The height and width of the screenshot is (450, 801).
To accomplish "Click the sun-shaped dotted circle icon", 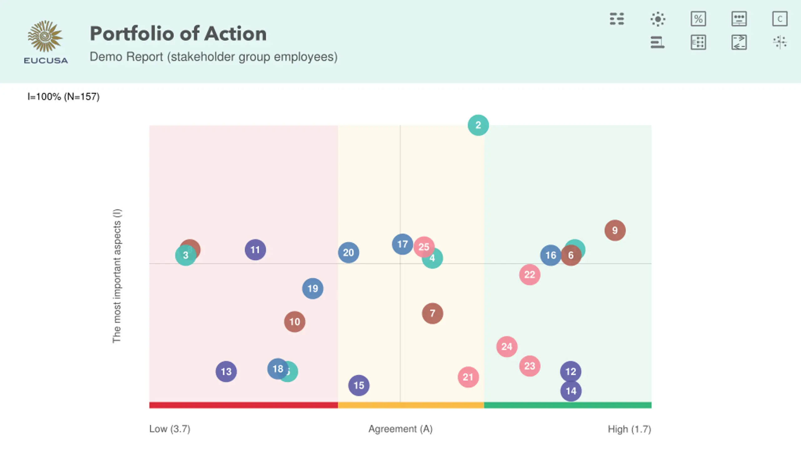I will 658,19.
